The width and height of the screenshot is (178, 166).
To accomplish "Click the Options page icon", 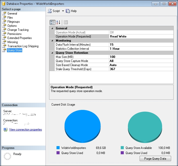I will click(x=4, y=26).
